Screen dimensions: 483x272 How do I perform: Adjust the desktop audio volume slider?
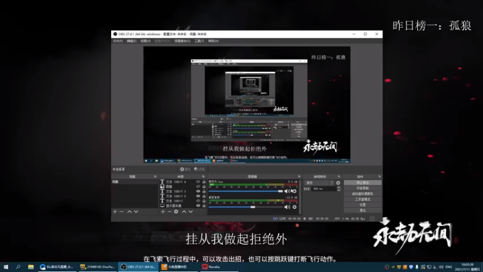pos(246,207)
